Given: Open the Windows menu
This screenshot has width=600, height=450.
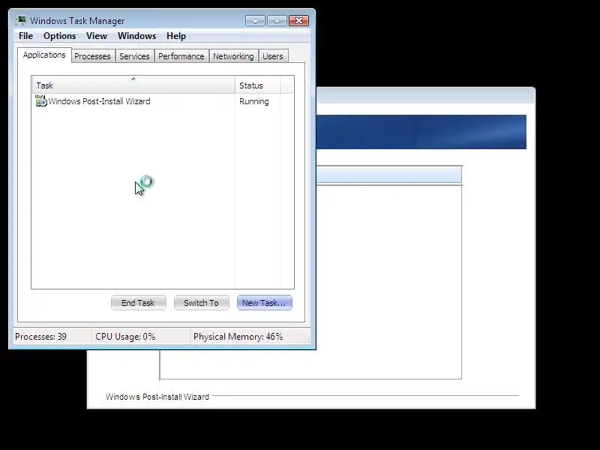Looking at the screenshot, I should tap(136, 36).
